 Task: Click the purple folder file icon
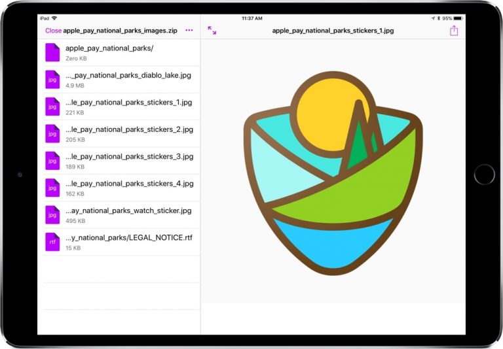52,52
